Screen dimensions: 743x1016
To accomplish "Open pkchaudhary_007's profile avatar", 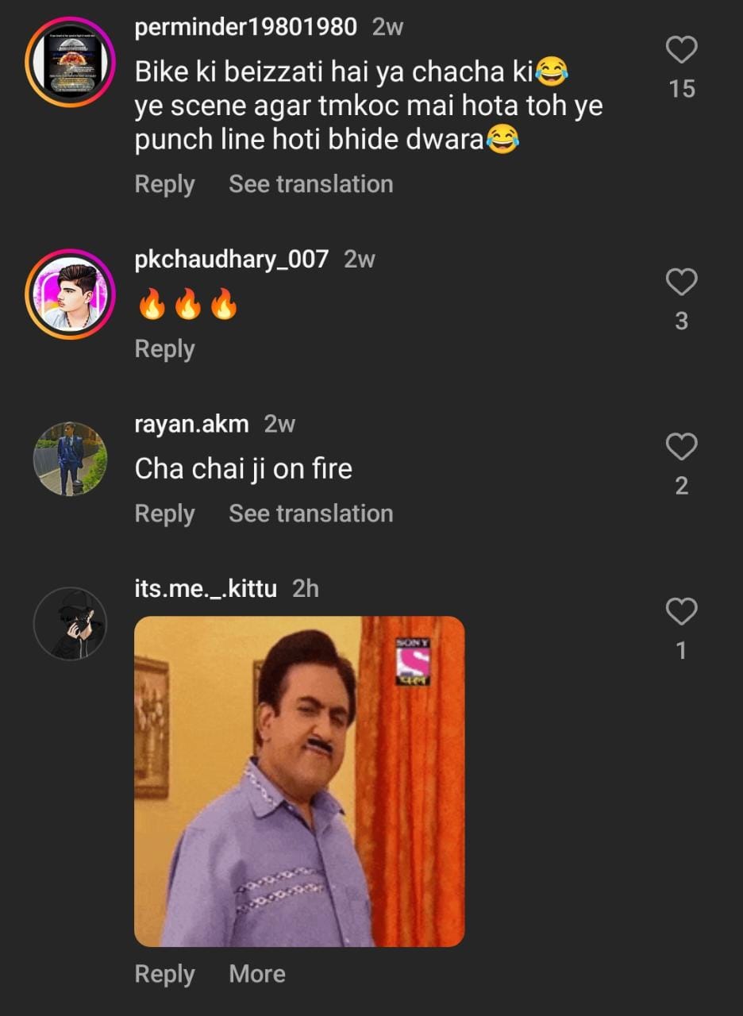I will [70, 295].
